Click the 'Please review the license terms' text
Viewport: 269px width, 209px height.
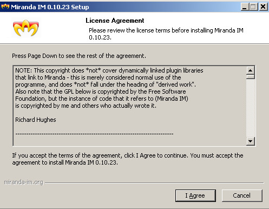pyautogui.click(x=166, y=34)
